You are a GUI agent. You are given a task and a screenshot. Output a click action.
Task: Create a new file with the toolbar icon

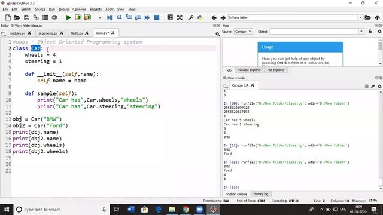point(8,17)
